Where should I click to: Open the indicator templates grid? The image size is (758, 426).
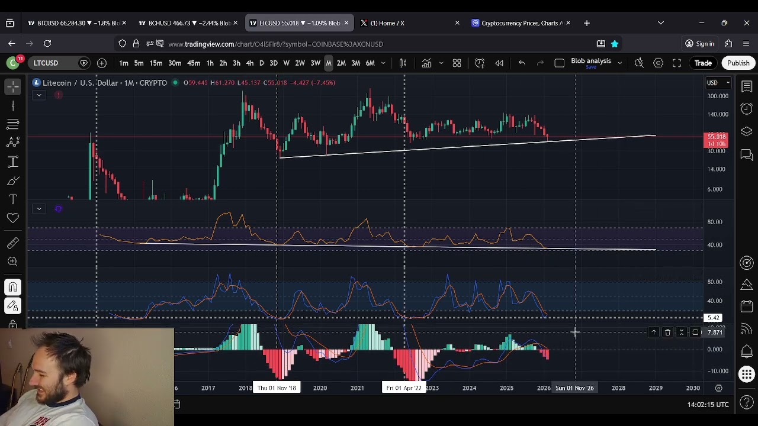click(x=457, y=63)
